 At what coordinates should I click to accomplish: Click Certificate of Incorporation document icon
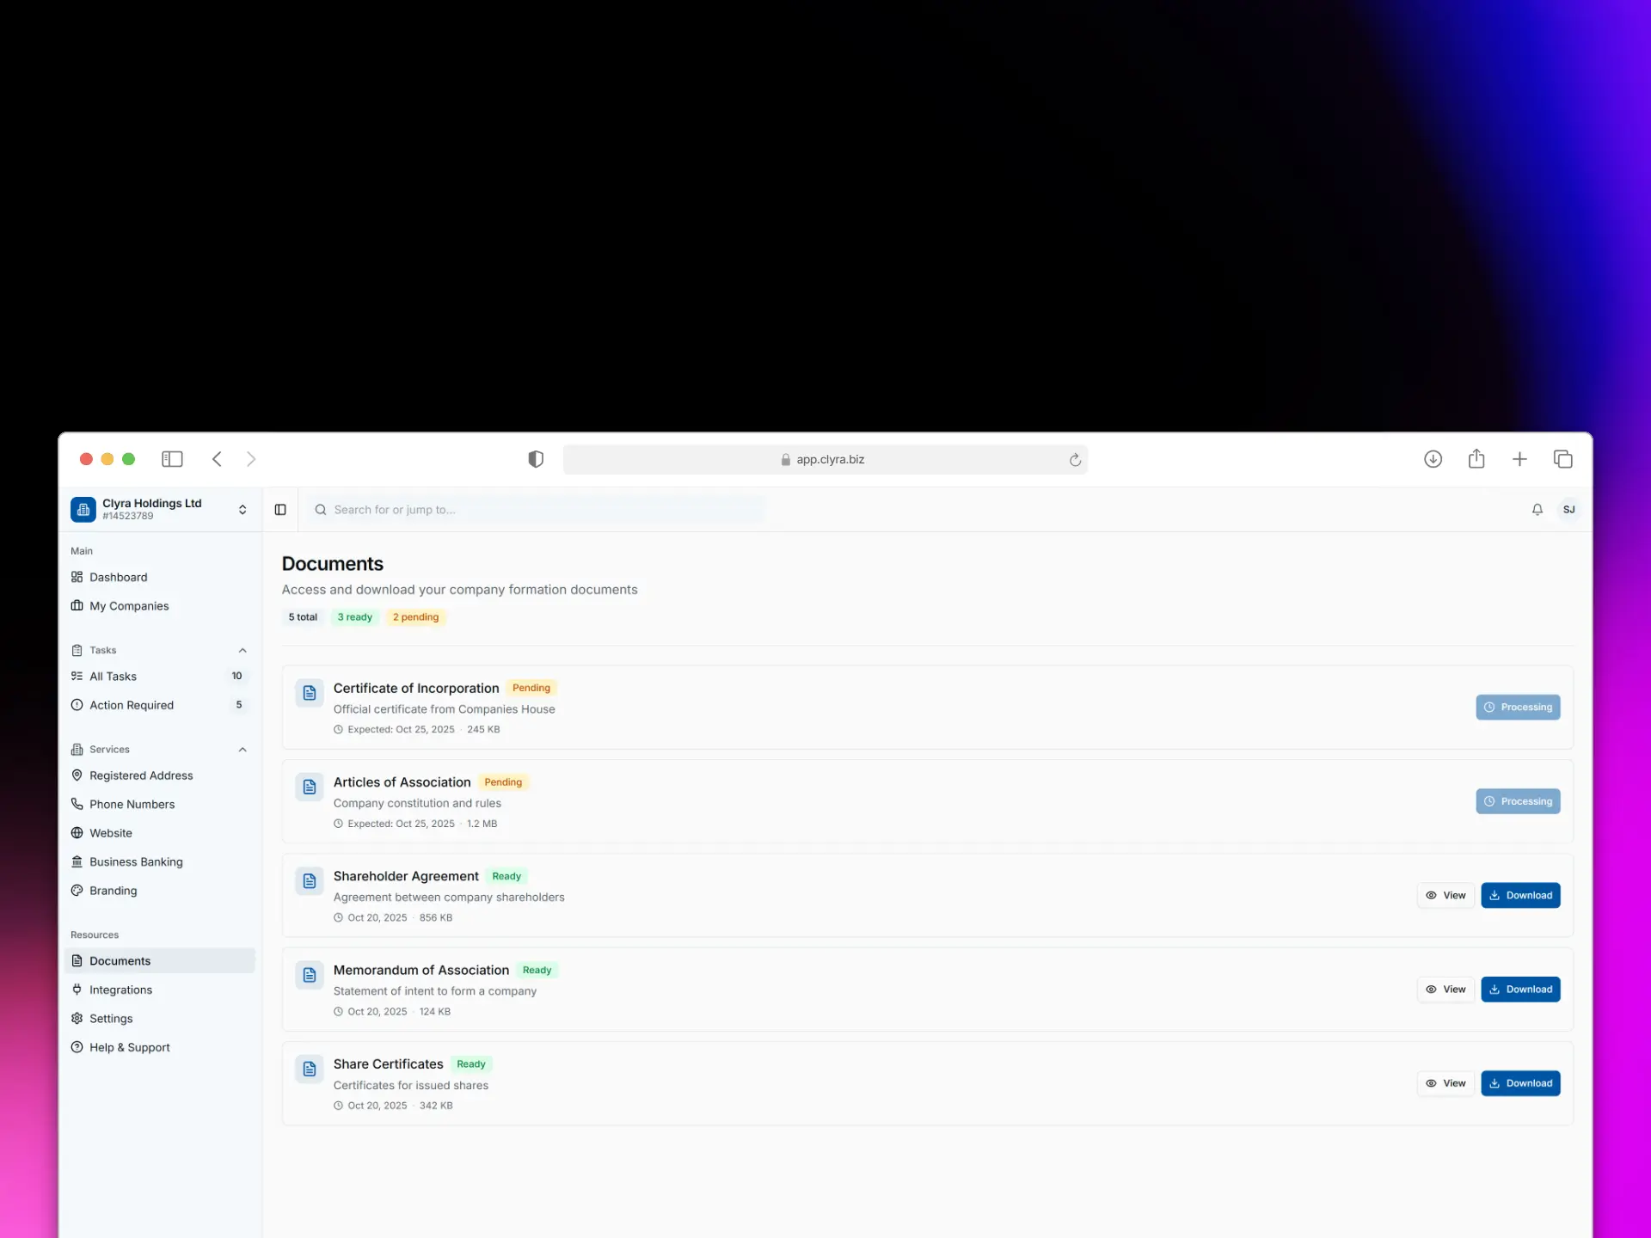pyautogui.click(x=310, y=693)
